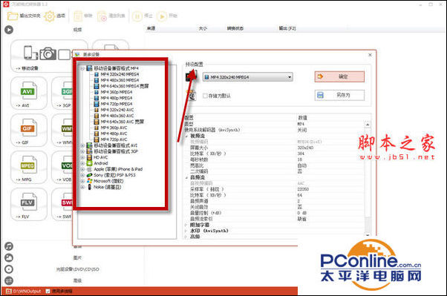Toggle the save as default checkbox
The image size is (447, 296).
(x=205, y=96)
